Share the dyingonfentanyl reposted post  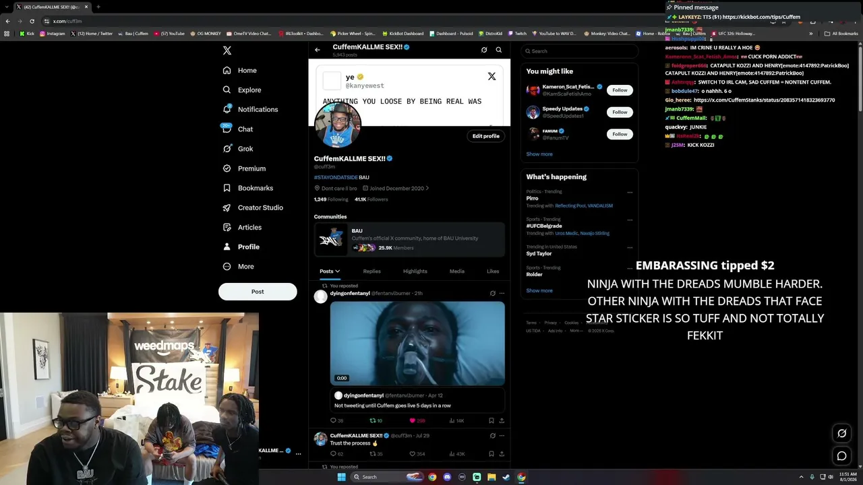coord(502,420)
